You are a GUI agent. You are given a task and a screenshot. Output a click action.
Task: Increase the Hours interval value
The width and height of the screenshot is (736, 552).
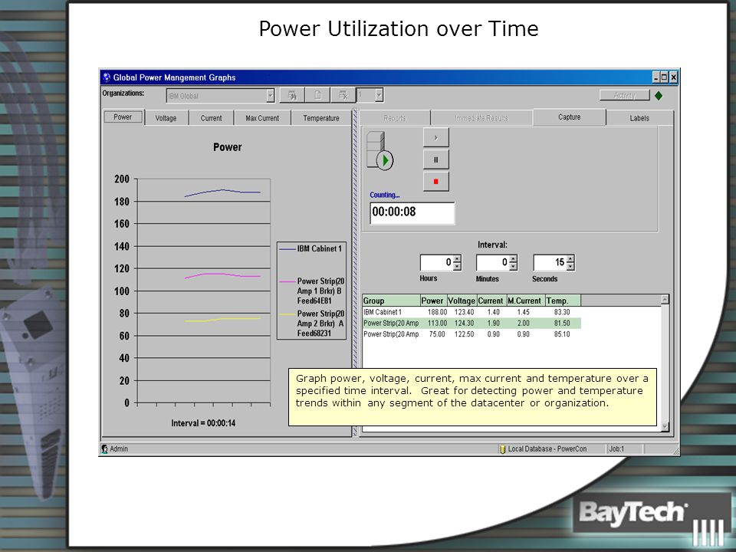(458, 258)
